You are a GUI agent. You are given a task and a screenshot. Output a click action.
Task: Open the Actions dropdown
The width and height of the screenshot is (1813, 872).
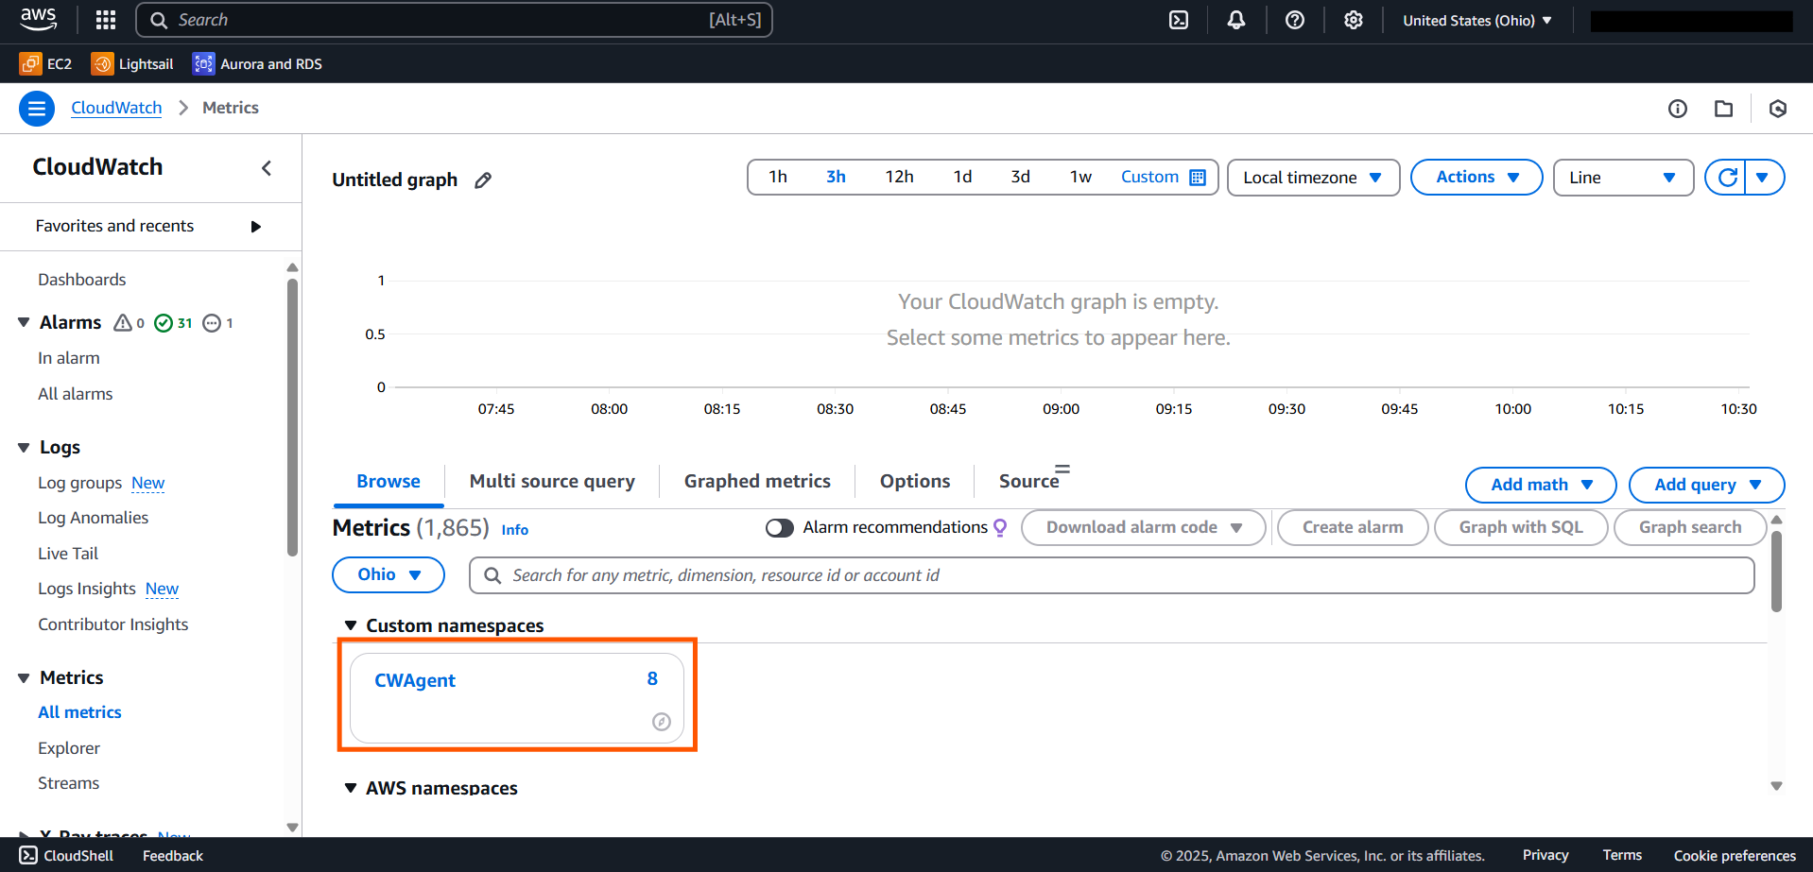click(1476, 178)
